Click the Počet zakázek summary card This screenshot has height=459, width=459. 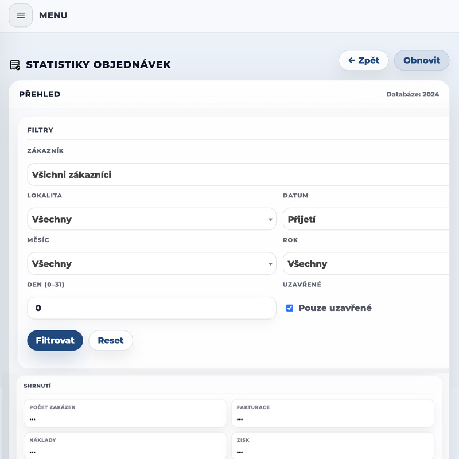125,414
